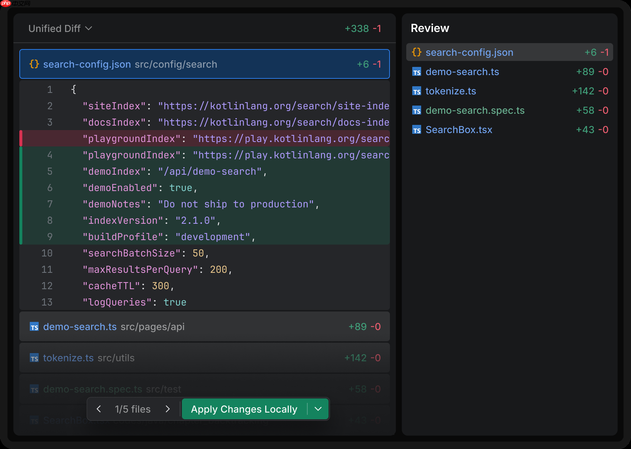This screenshot has height=449, width=631.
Task: Select the removed playgroundIndex line in the diff
Action: click(x=205, y=138)
